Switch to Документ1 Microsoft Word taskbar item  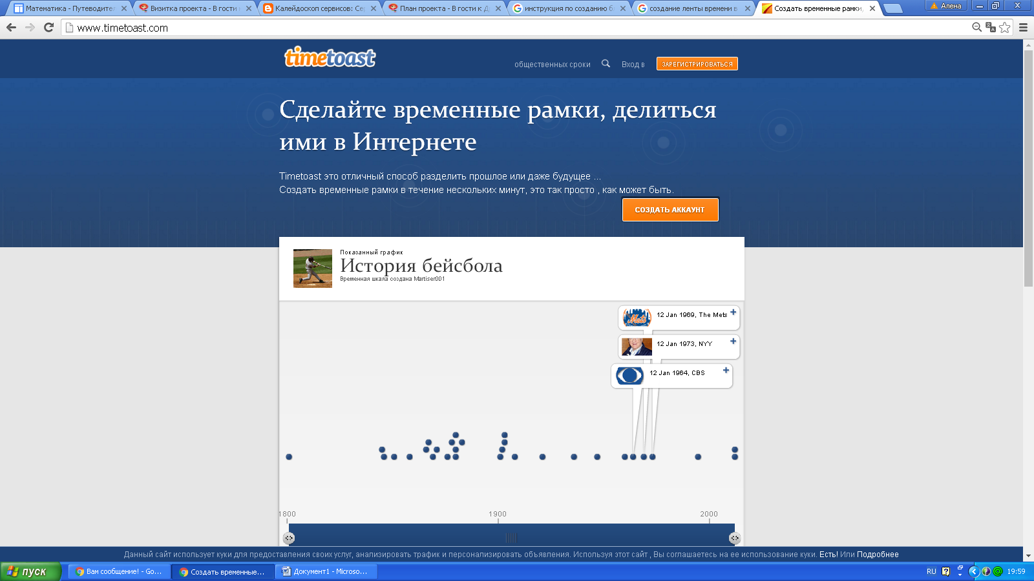[326, 571]
